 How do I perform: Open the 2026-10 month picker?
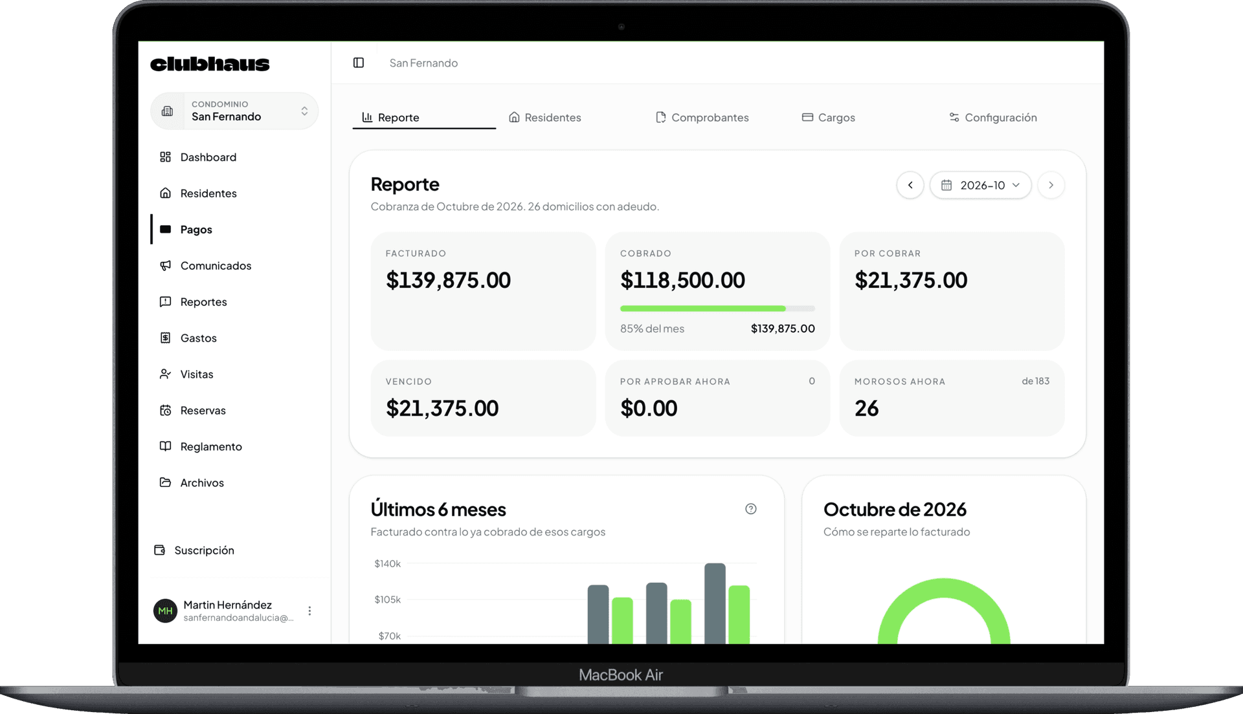[980, 185]
